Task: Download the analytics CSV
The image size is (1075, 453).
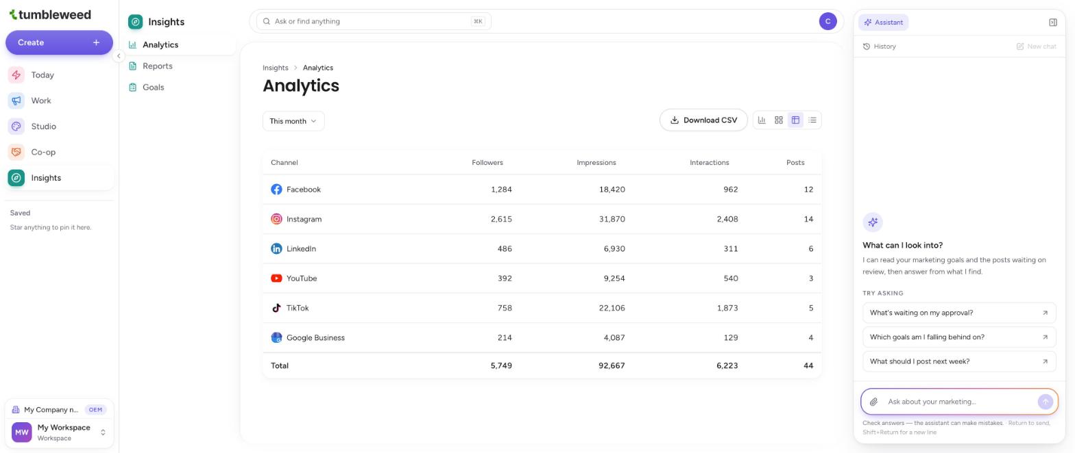Action: tap(703, 120)
